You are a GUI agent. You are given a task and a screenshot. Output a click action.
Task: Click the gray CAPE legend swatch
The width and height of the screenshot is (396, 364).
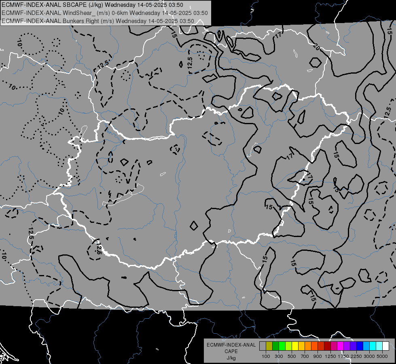tap(263, 346)
